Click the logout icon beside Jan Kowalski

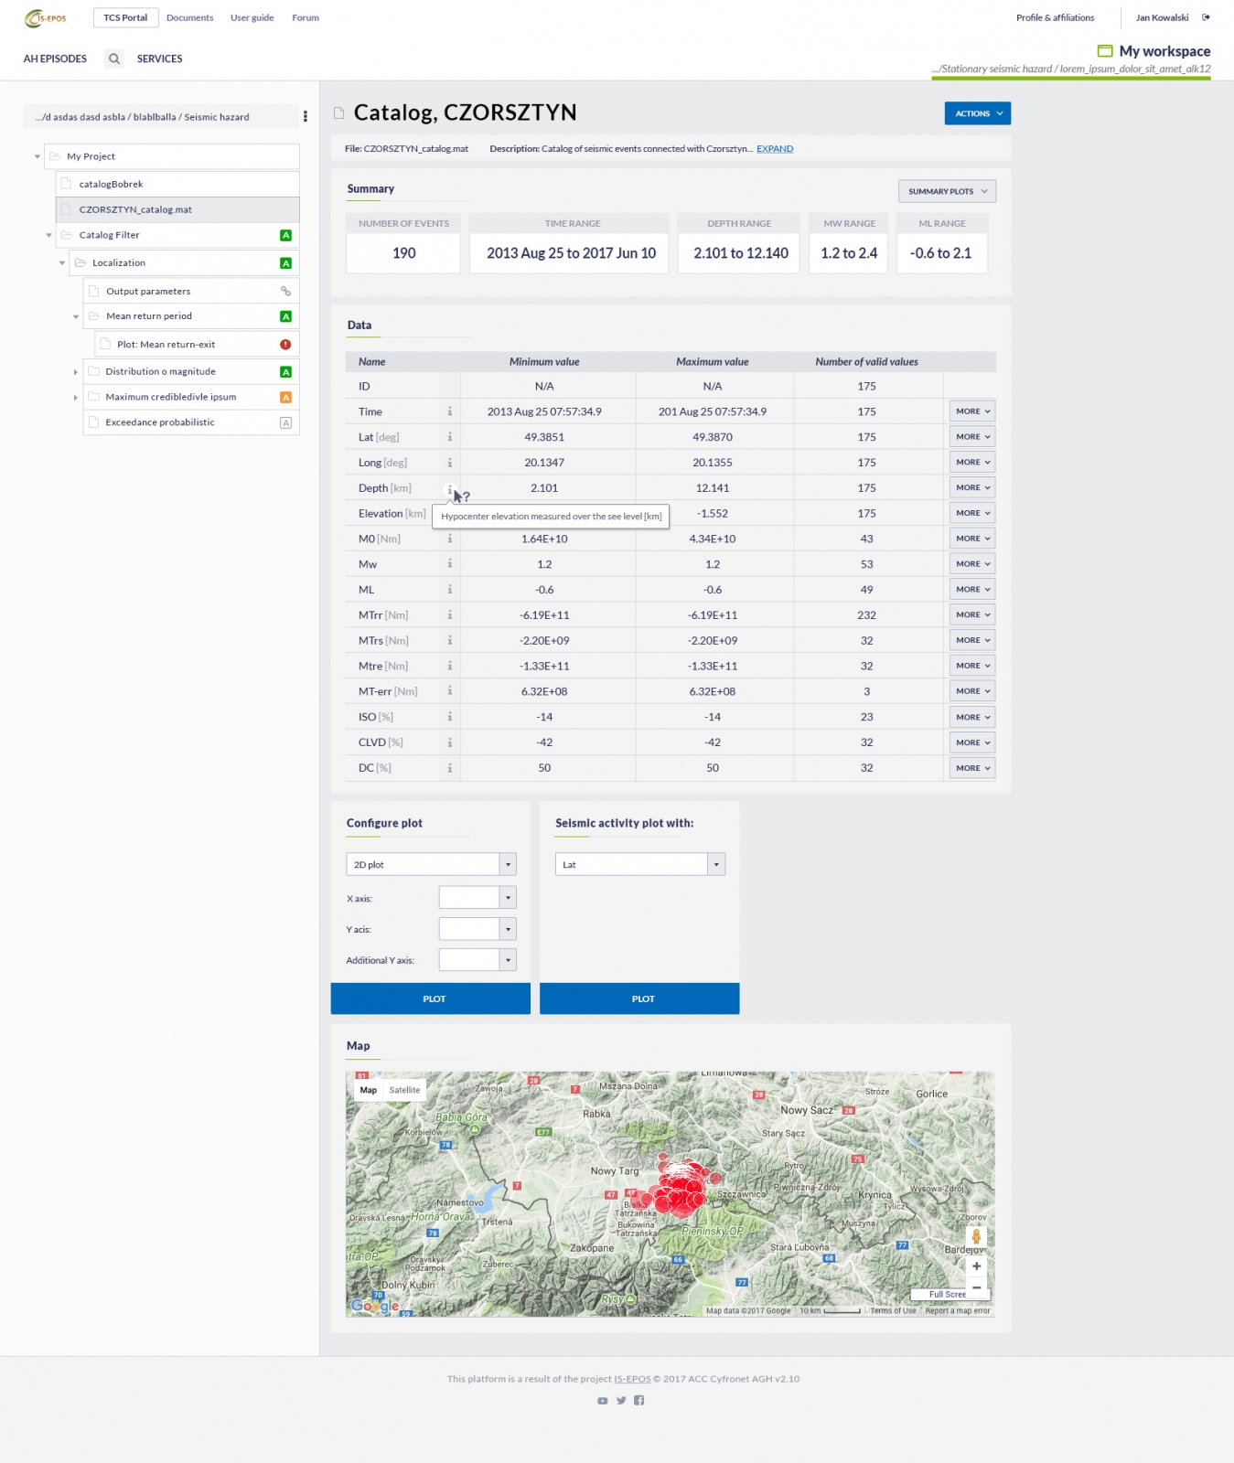point(1206,17)
